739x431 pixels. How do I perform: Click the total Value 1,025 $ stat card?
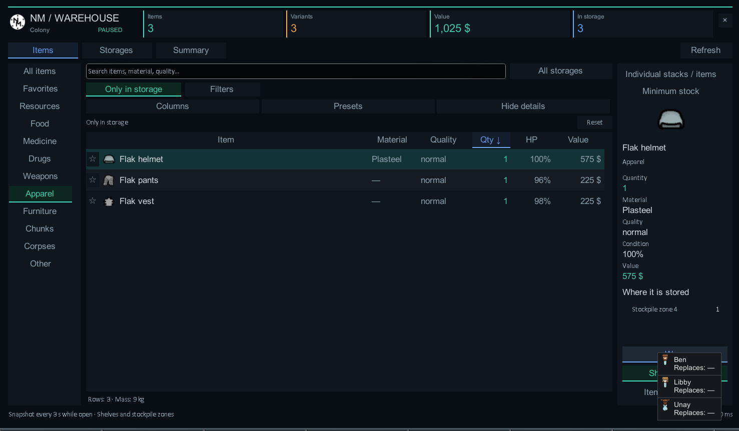coord(500,24)
